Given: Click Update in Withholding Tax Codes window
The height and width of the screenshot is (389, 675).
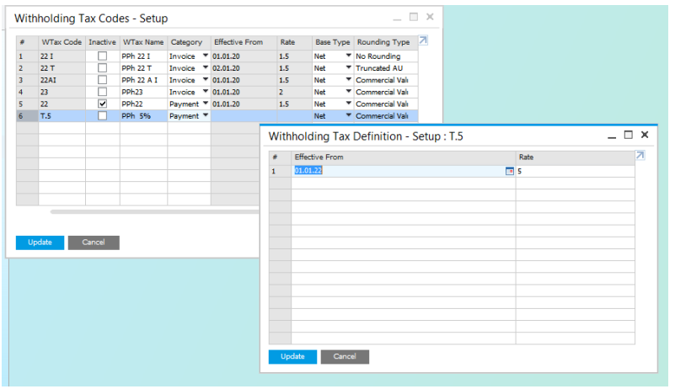Looking at the screenshot, I should pos(40,242).
